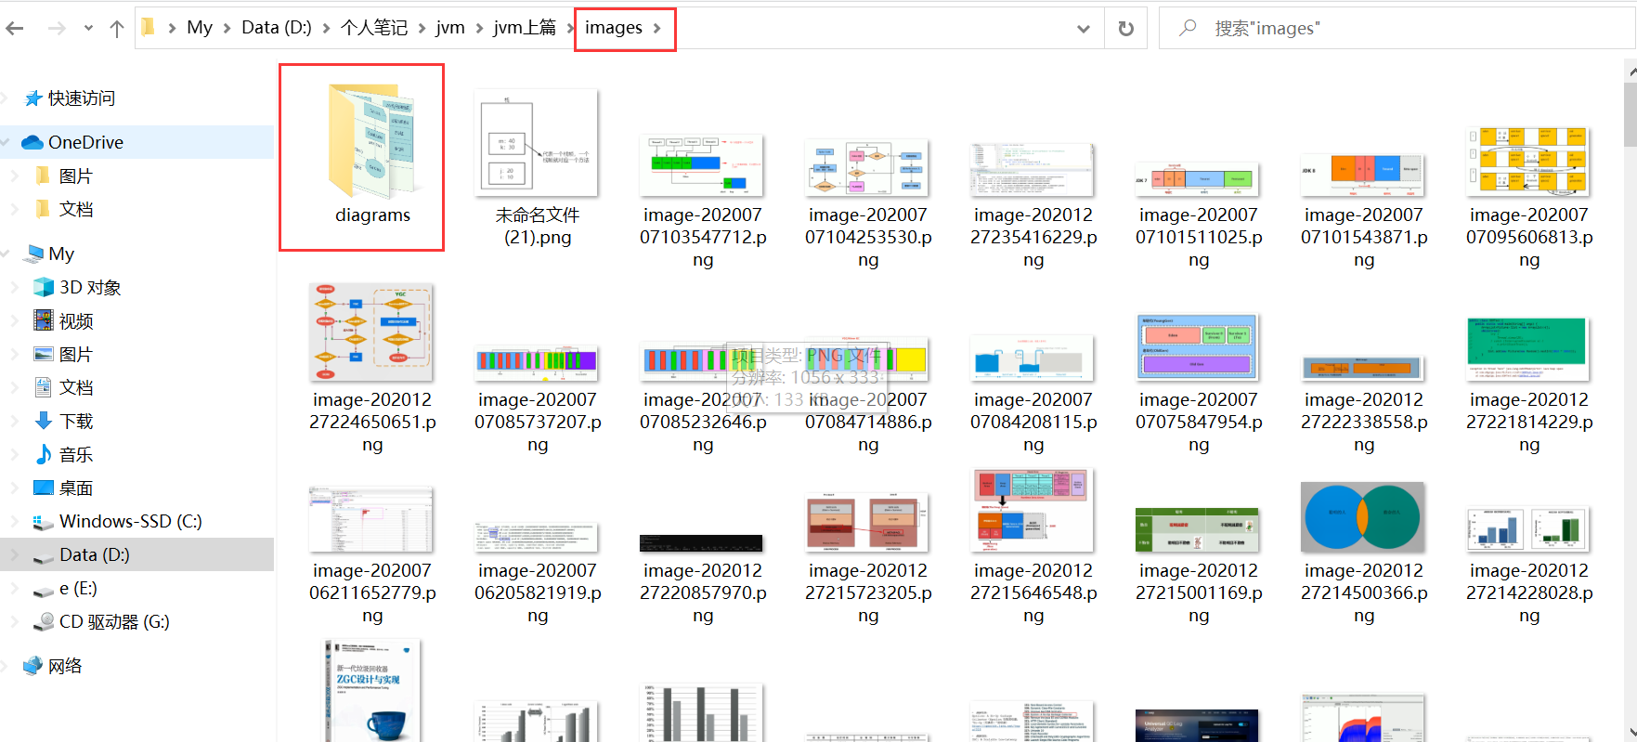Click the search magnifier icon

(x=1188, y=29)
